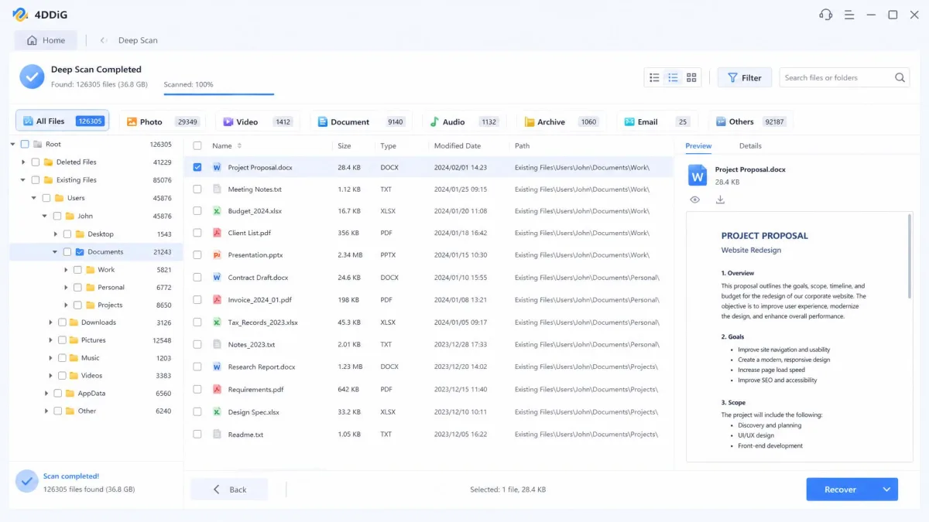The image size is (929, 522).
Task: Click the Back button
Action: 229,490
